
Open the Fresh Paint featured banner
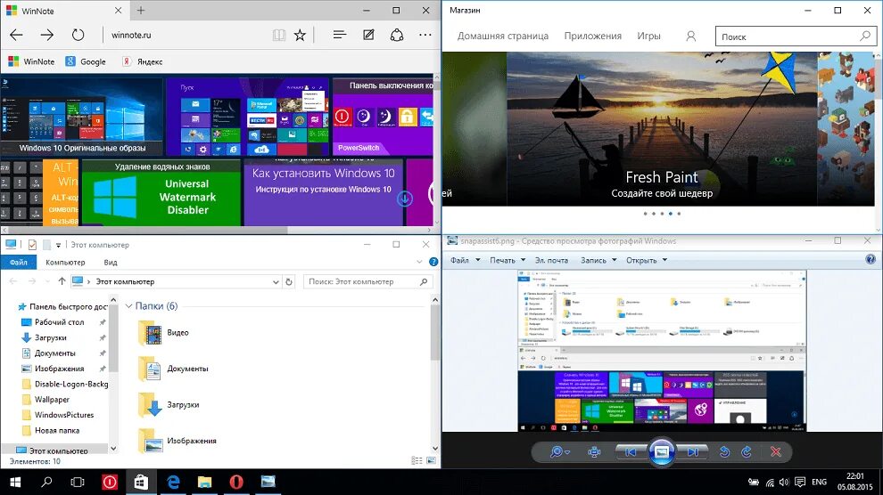click(662, 129)
